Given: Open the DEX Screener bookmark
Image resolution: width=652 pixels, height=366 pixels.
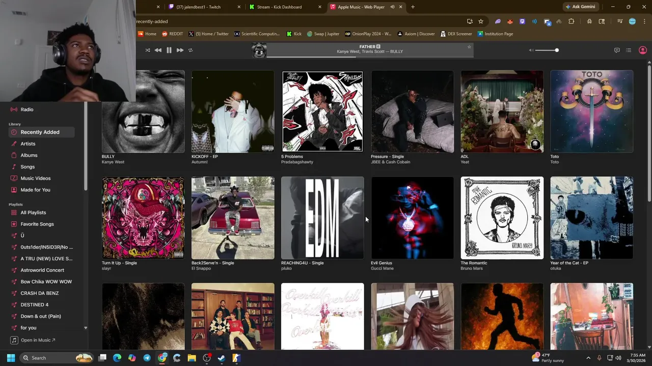Looking at the screenshot, I should 456,34.
